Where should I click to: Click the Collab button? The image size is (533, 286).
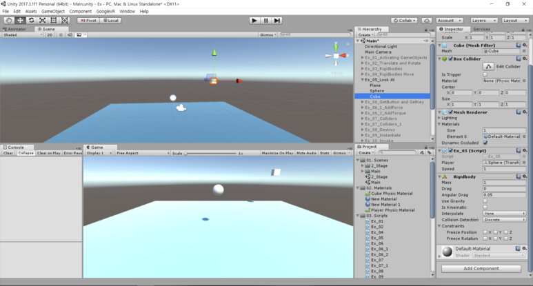pyautogui.click(x=405, y=21)
